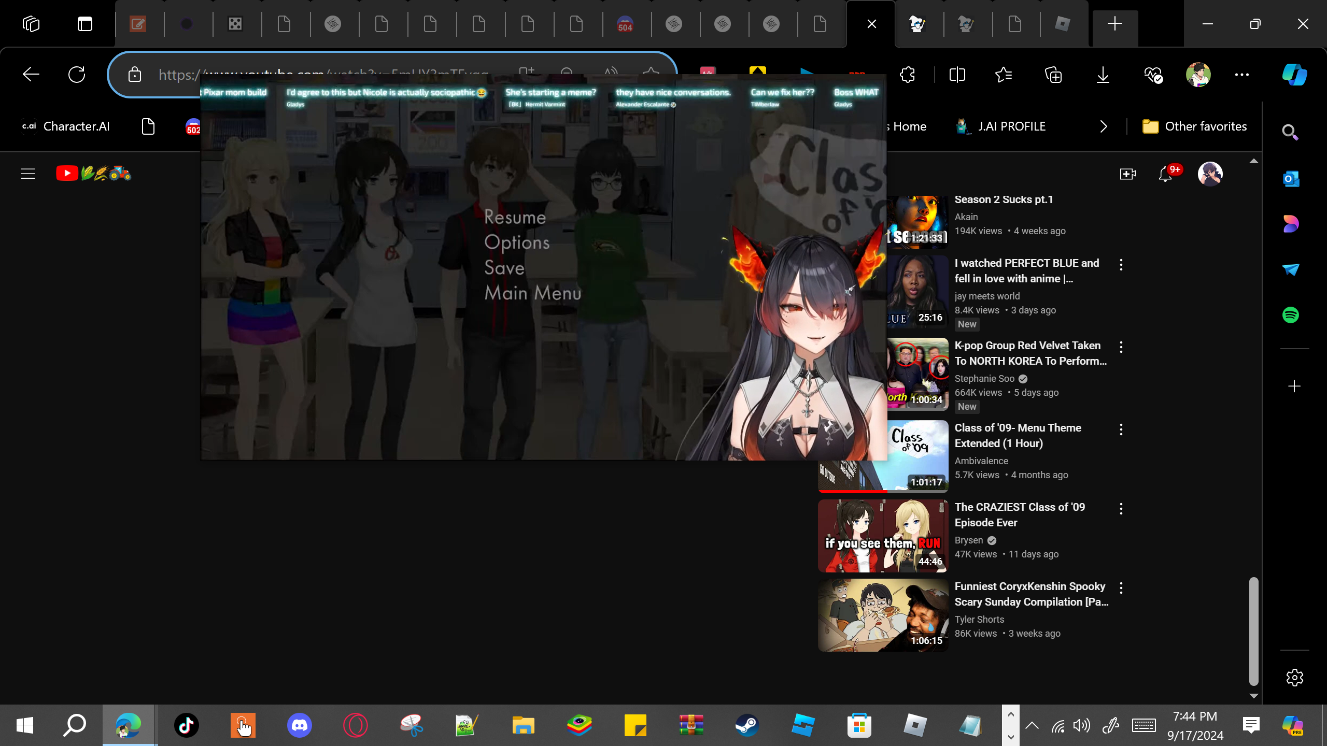Click the page's vertical scrollbar thumb
1327x746 pixels.
1253,632
